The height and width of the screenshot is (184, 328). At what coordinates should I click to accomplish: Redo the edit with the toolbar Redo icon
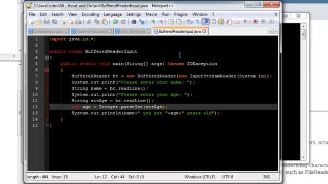(123, 21)
